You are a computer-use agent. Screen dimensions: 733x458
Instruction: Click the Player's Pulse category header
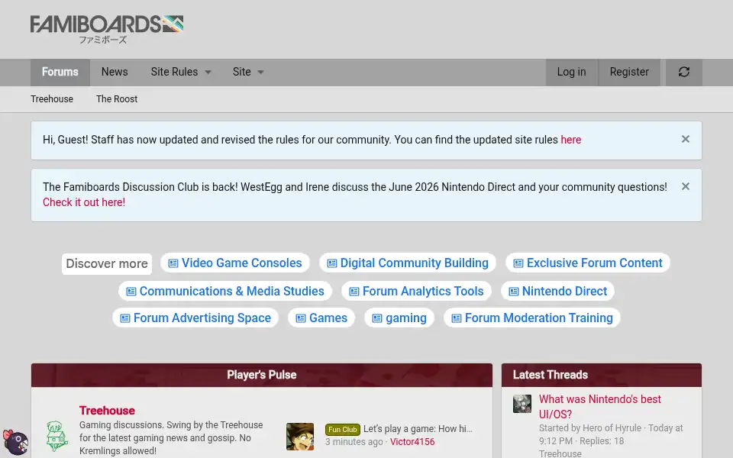point(262,376)
